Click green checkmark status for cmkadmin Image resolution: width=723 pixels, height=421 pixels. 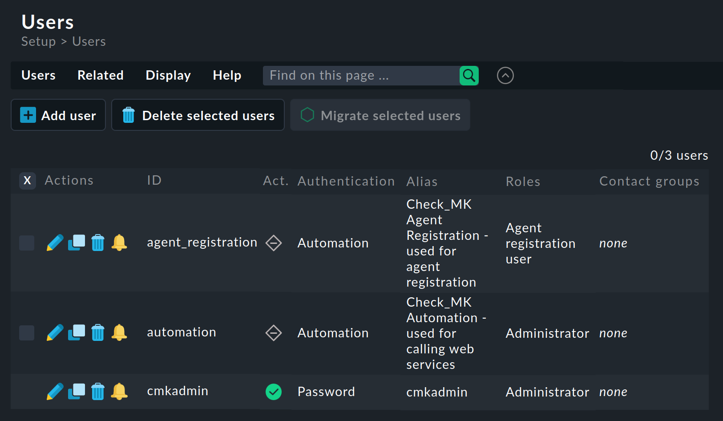pos(274,392)
